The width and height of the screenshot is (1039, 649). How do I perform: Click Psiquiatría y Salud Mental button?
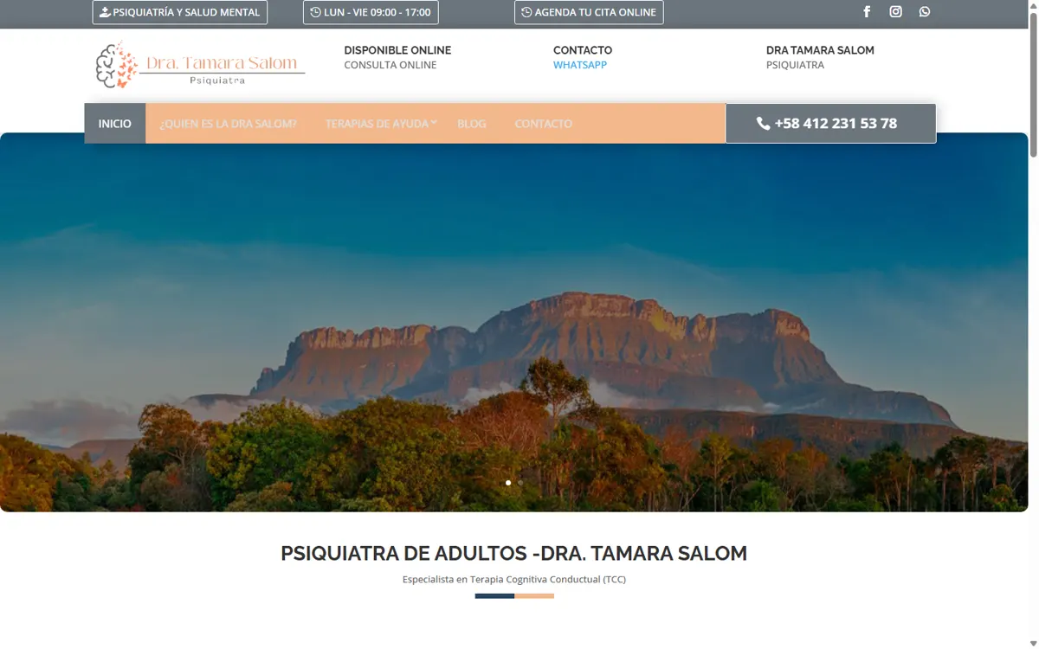pos(180,12)
